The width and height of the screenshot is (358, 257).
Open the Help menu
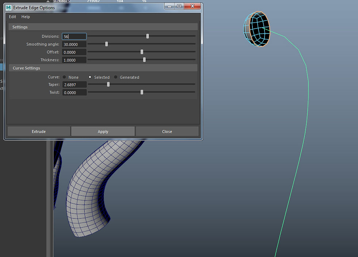pyautogui.click(x=26, y=17)
